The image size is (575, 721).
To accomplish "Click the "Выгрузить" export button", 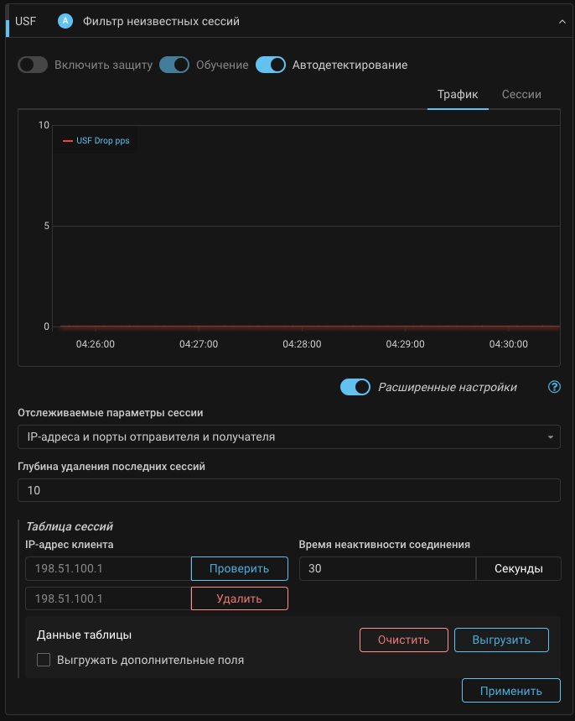I will pyautogui.click(x=501, y=640).
